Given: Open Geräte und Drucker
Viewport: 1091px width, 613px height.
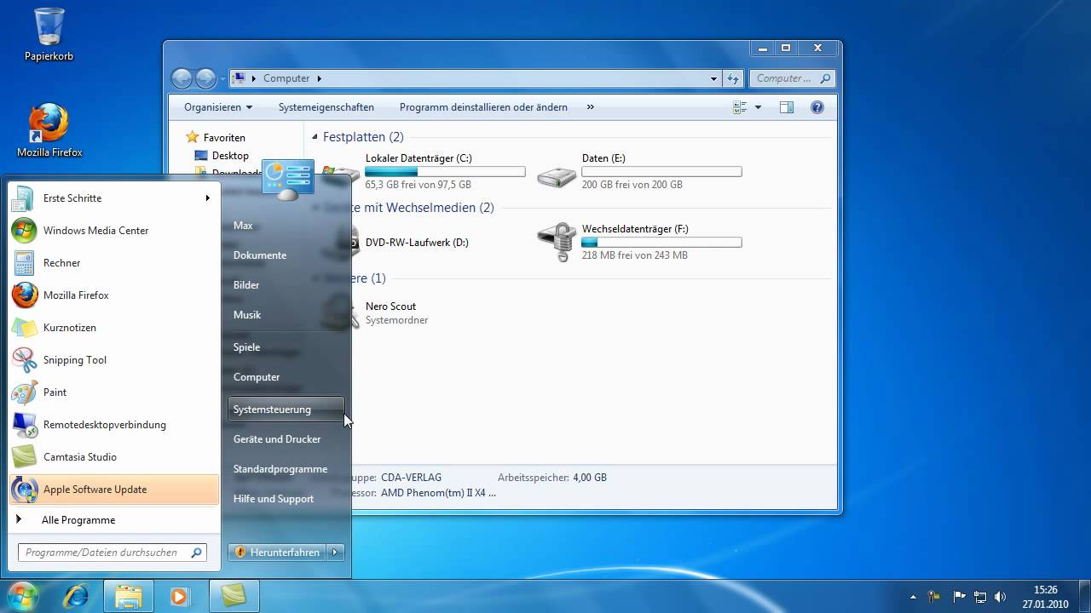Looking at the screenshot, I should 277,439.
